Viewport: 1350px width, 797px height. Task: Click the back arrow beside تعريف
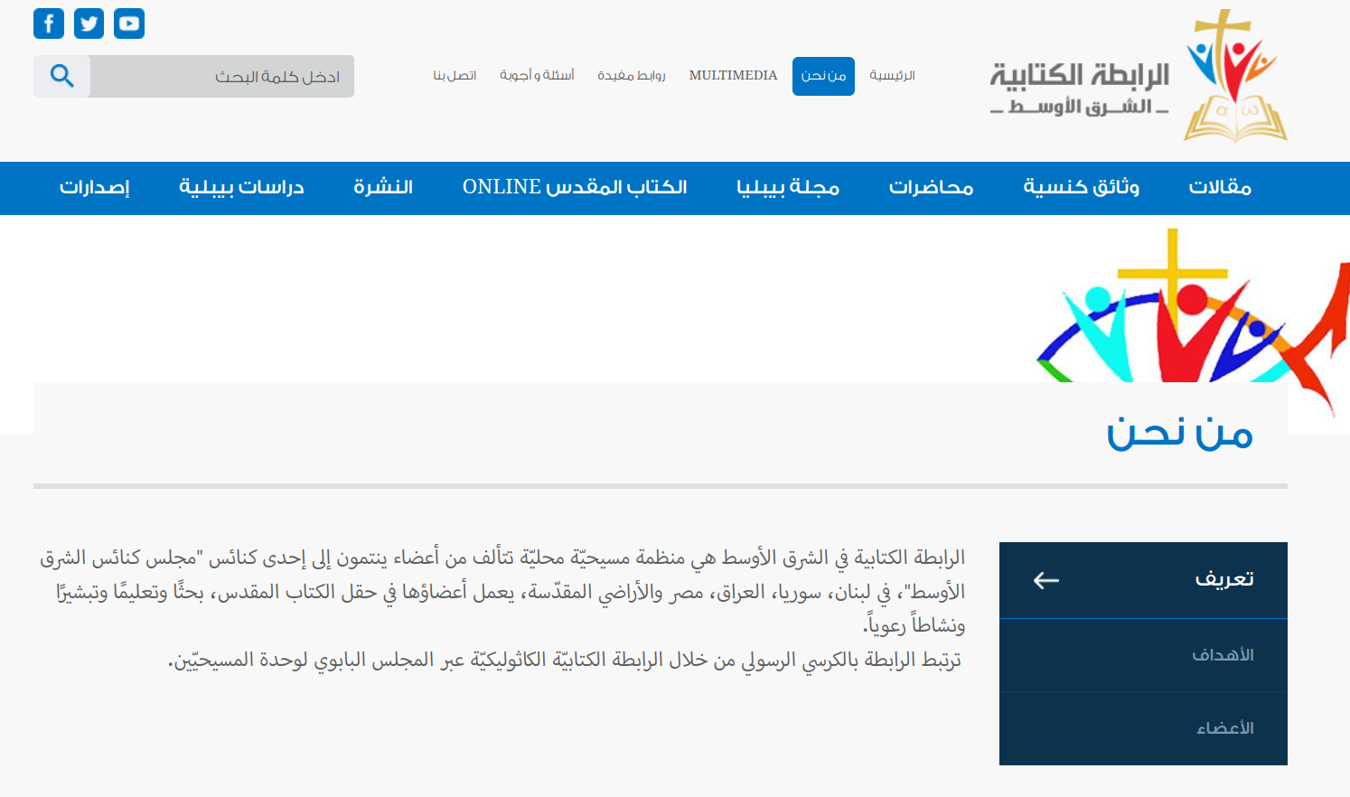tap(1045, 580)
